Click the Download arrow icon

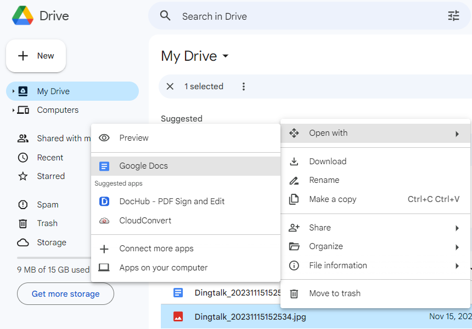click(x=294, y=161)
